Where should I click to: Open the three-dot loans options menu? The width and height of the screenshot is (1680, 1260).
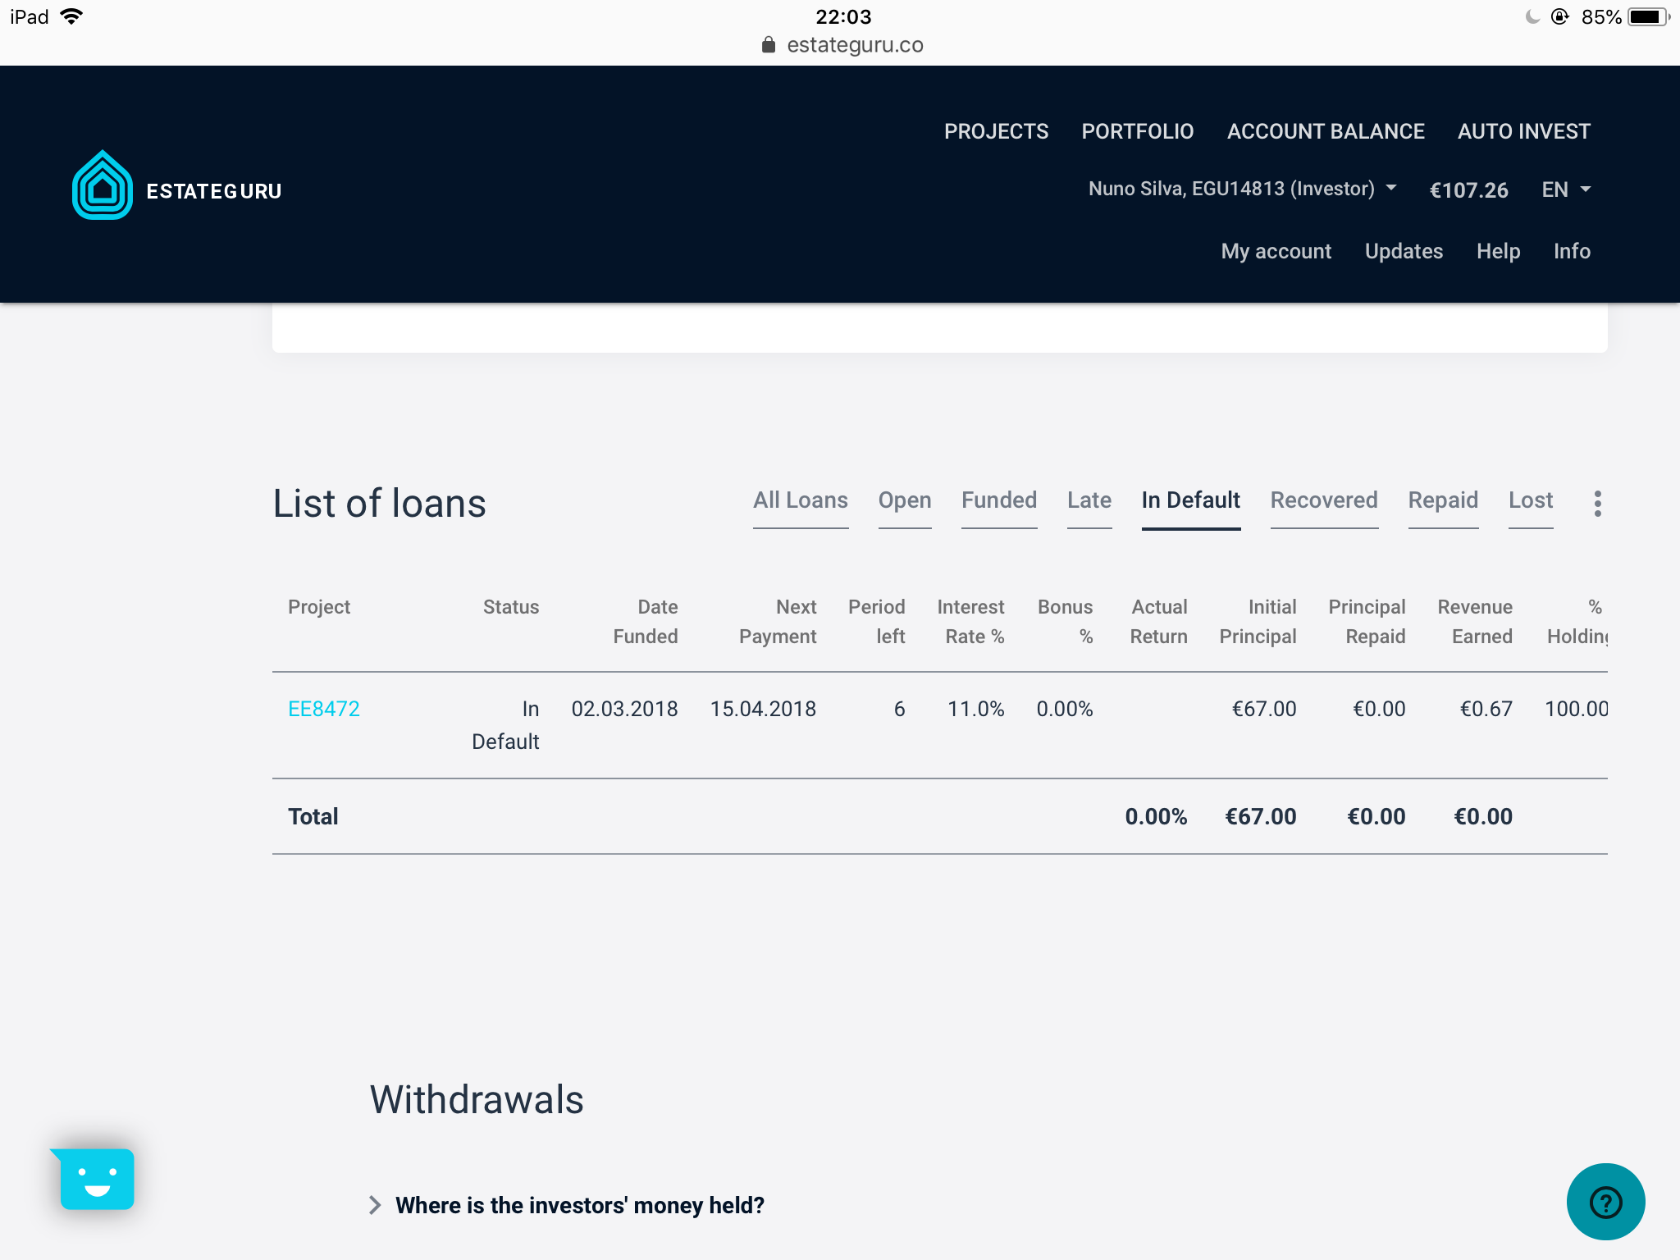[x=1597, y=503]
